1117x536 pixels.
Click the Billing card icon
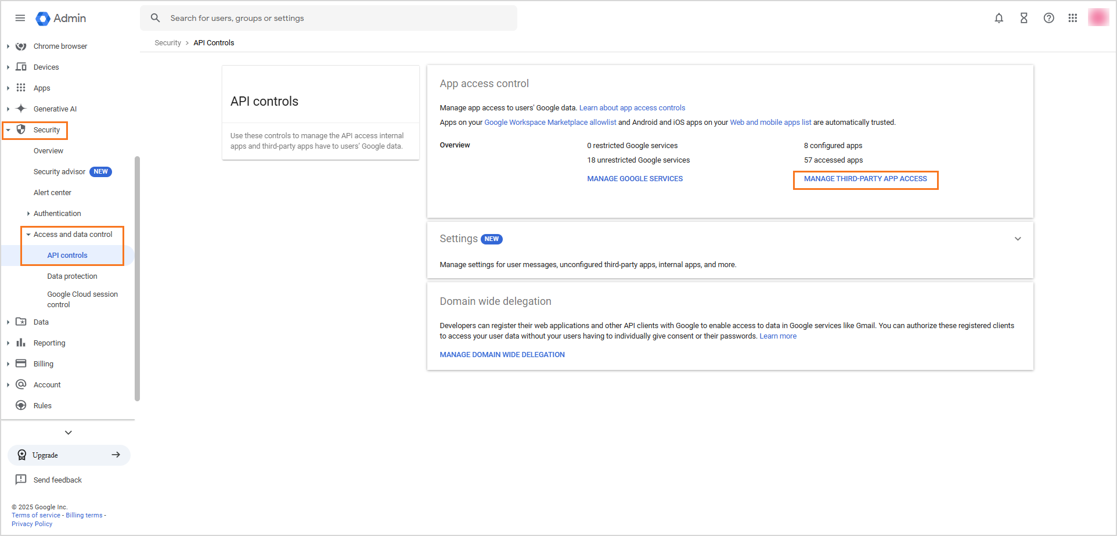21,364
